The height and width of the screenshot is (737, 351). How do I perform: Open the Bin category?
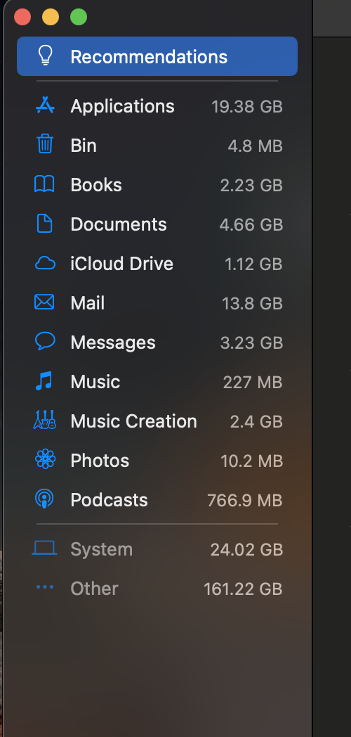84,146
